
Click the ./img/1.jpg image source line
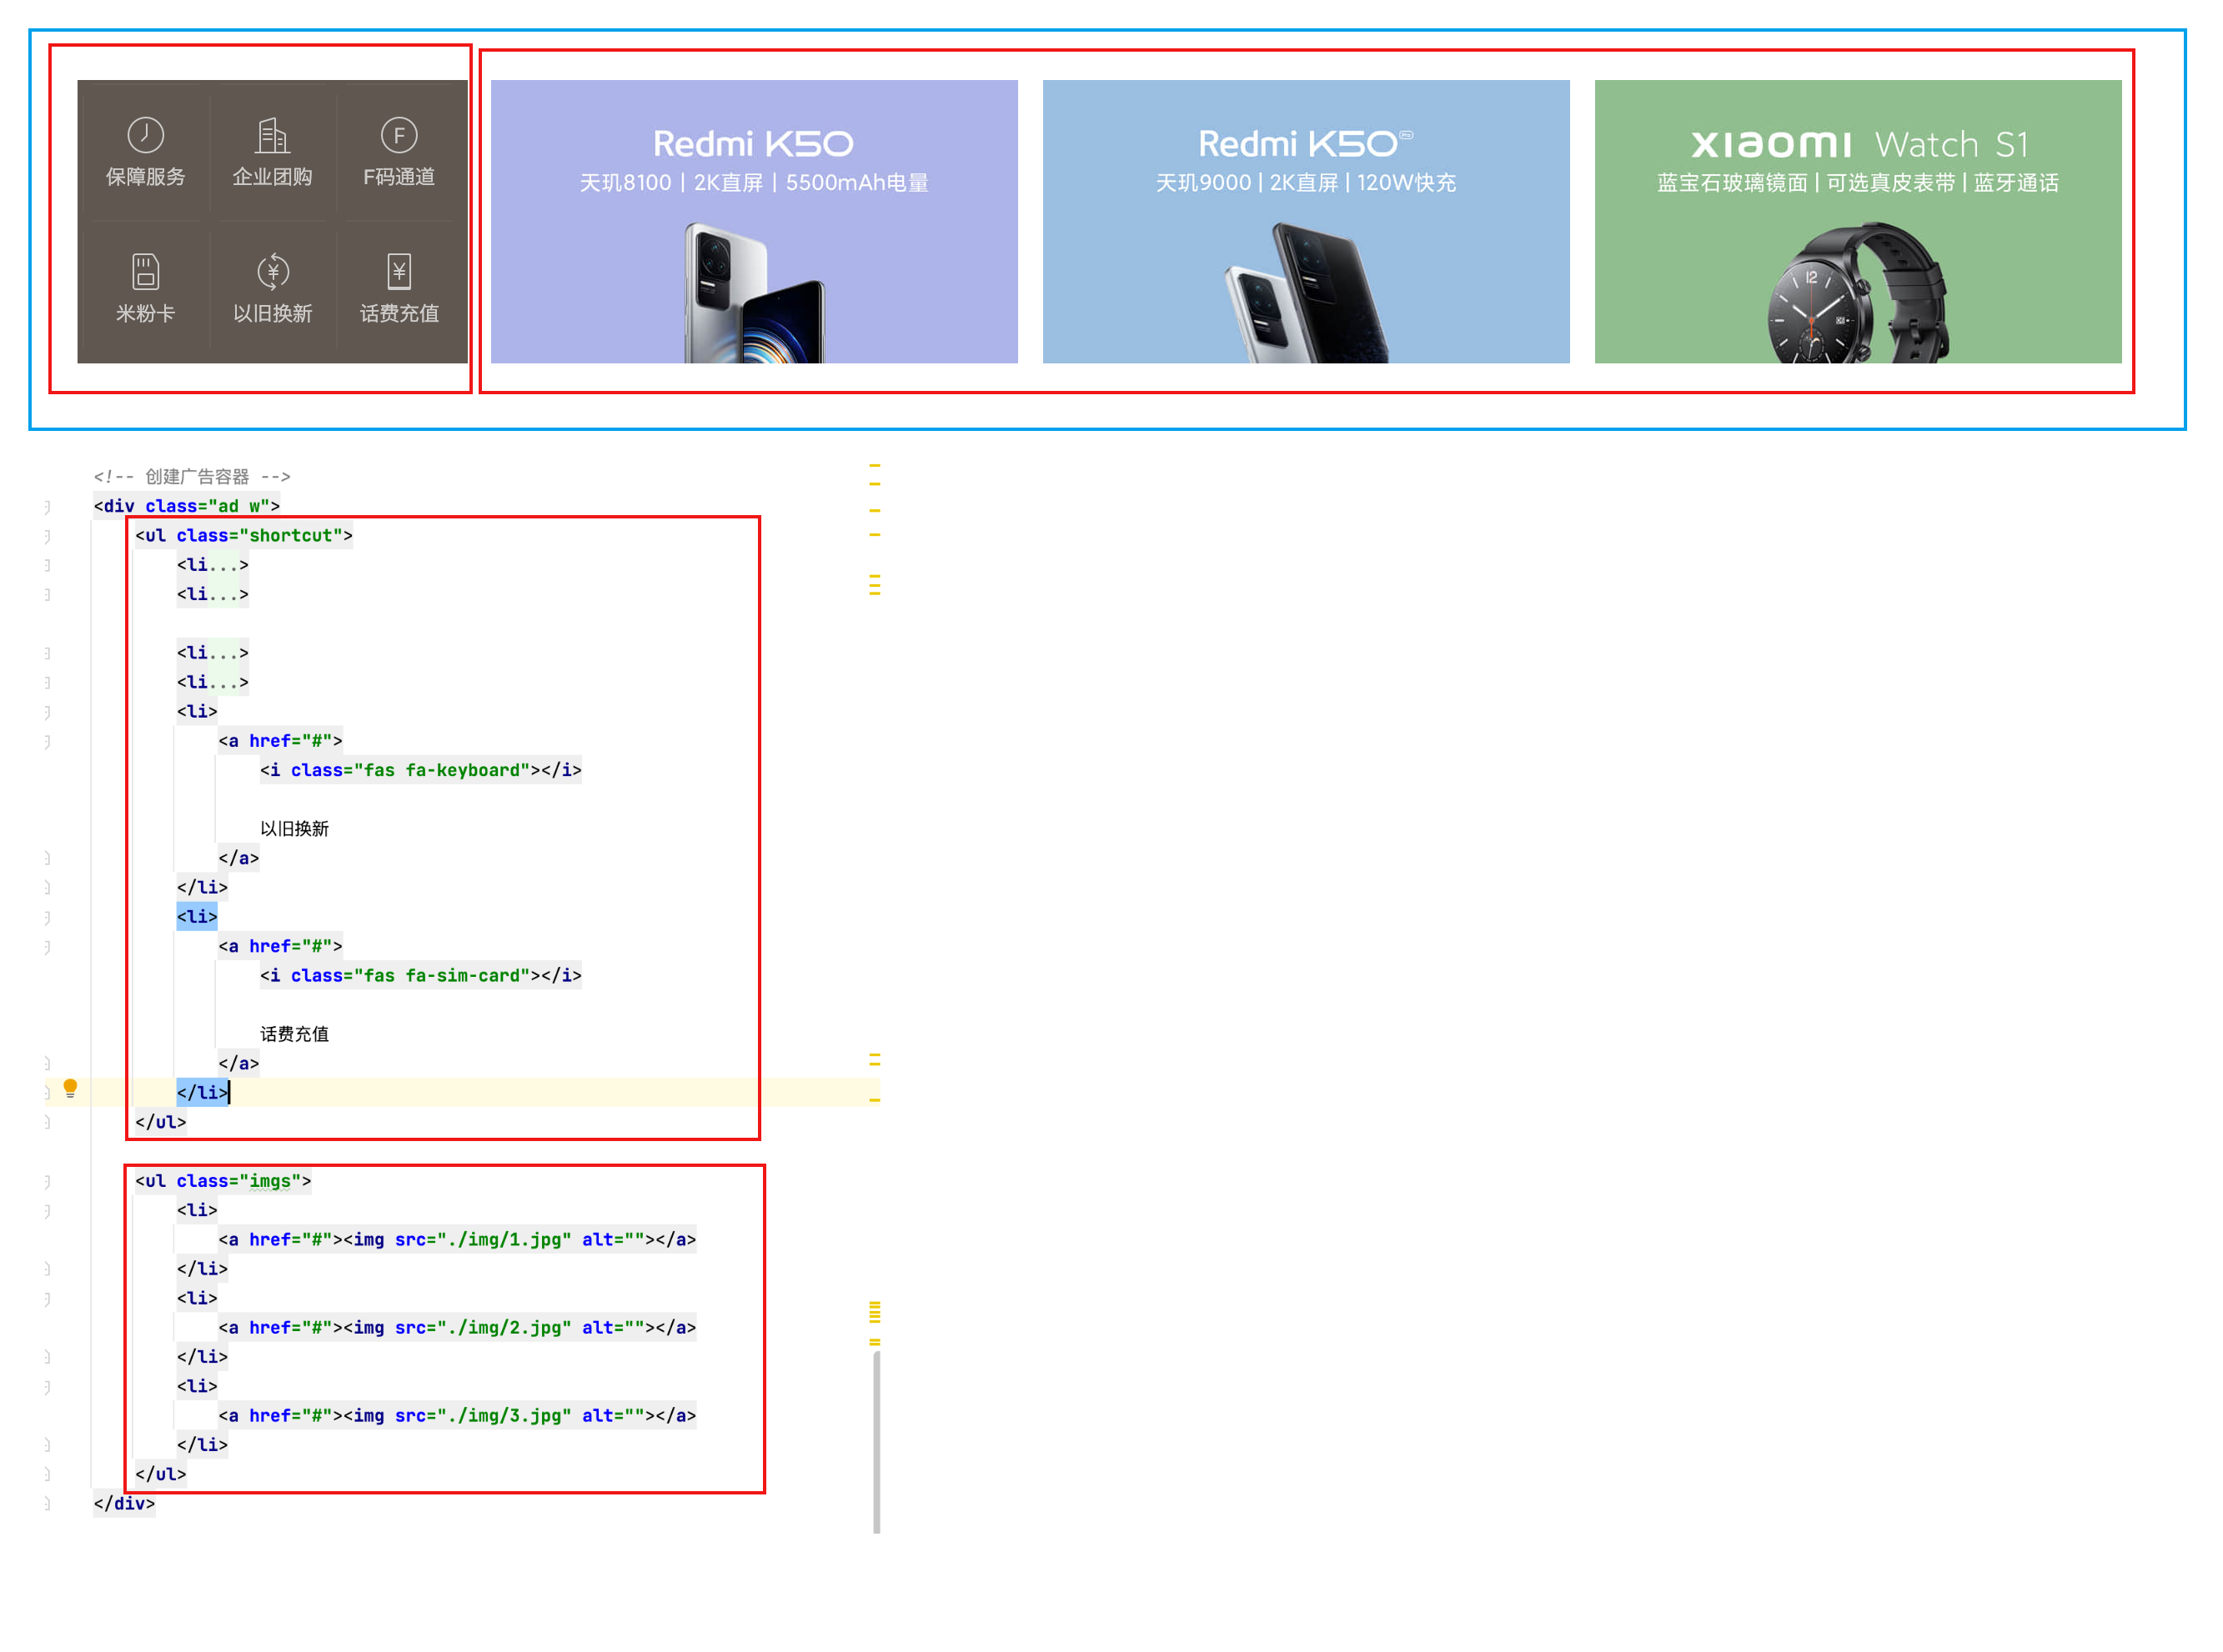click(x=457, y=1240)
